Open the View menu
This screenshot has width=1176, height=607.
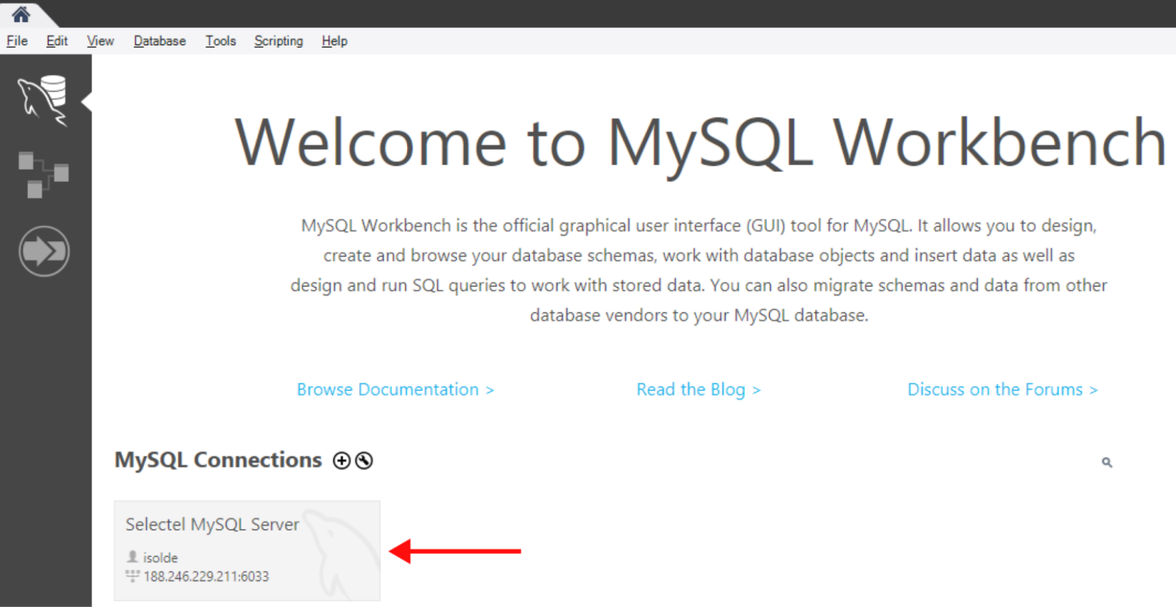click(100, 41)
